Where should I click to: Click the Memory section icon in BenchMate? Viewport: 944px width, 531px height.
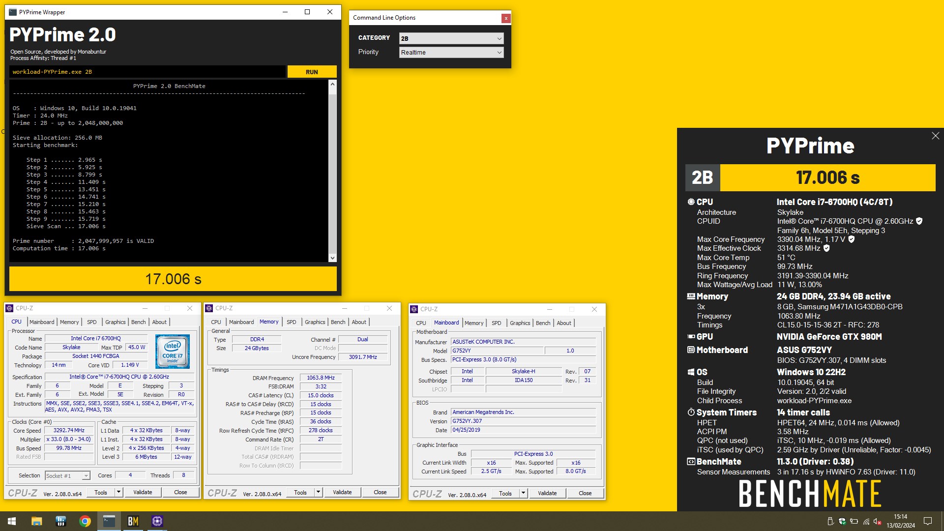tap(691, 296)
